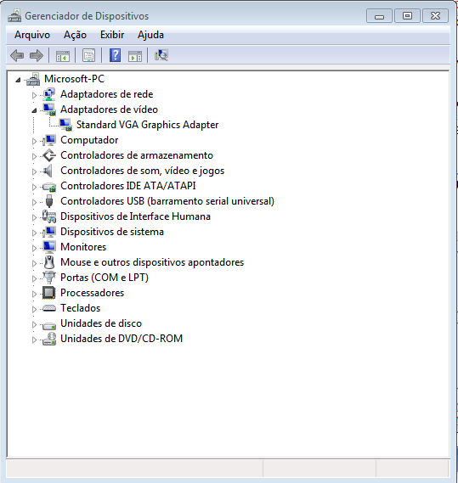Expand Unidades de DVD/CD-ROM node
Image resolution: width=458 pixels, height=483 pixels.
coord(34,340)
